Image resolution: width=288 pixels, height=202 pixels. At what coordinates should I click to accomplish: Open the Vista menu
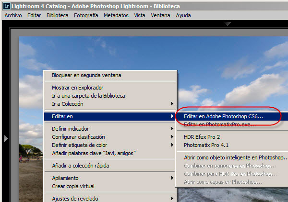[139, 15]
